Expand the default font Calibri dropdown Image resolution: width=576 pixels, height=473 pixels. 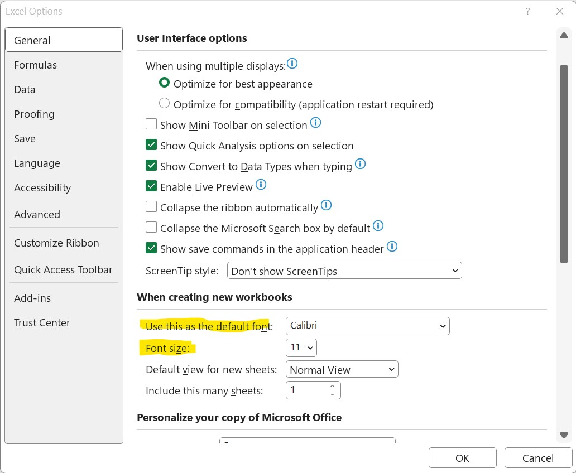click(367, 326)
